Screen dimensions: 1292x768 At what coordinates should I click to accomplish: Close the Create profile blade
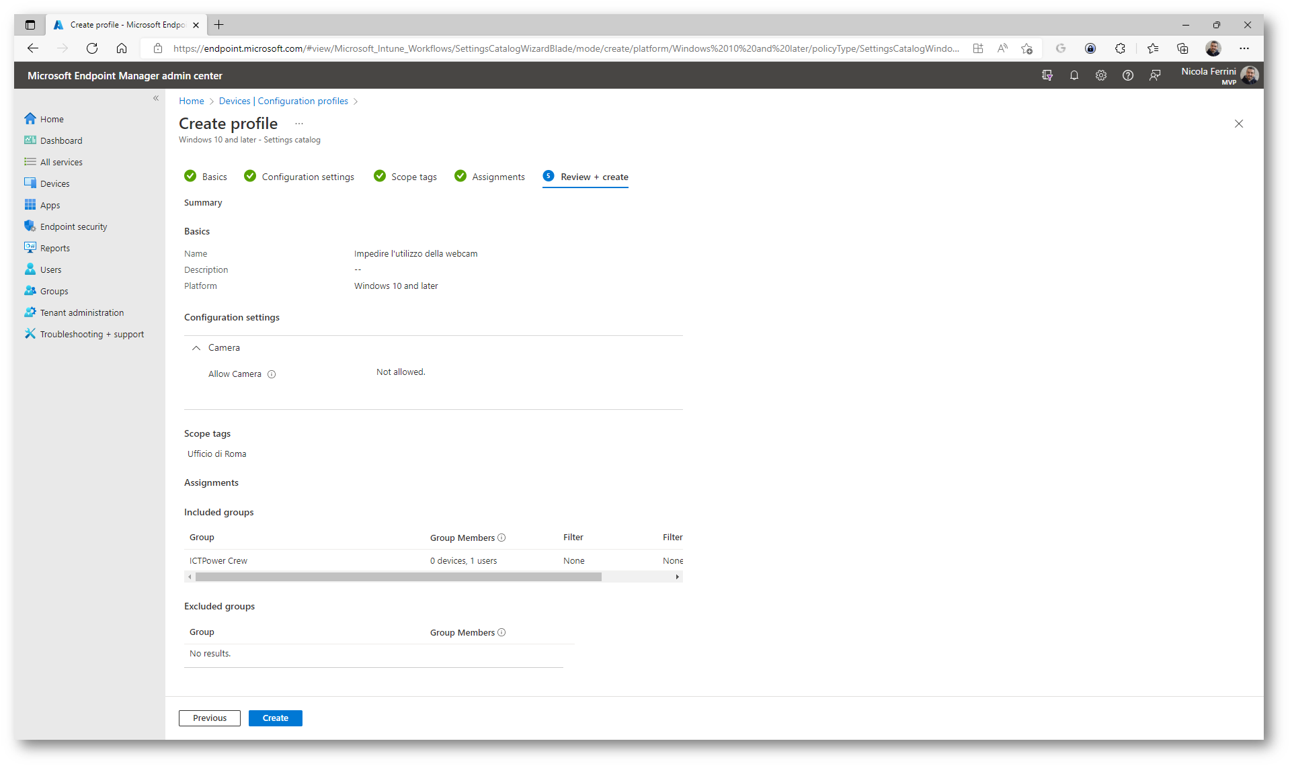1239,124
